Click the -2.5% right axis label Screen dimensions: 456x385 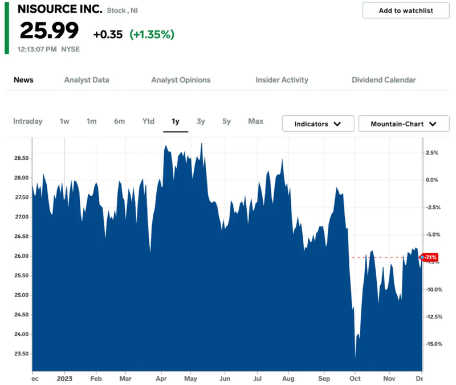[x=433, y=207]
